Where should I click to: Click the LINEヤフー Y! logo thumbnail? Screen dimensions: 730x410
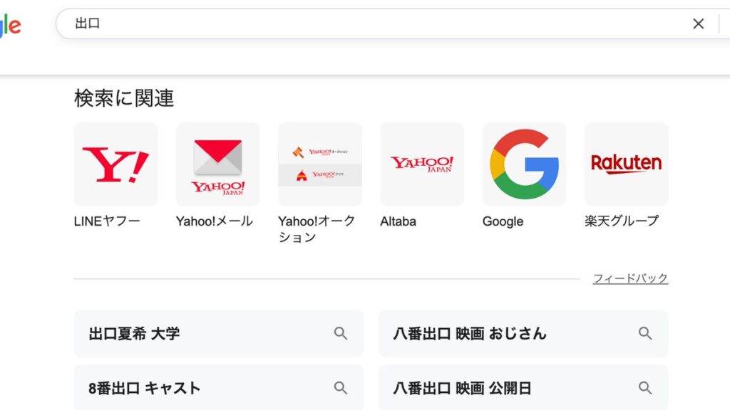[x=115, y=164]
